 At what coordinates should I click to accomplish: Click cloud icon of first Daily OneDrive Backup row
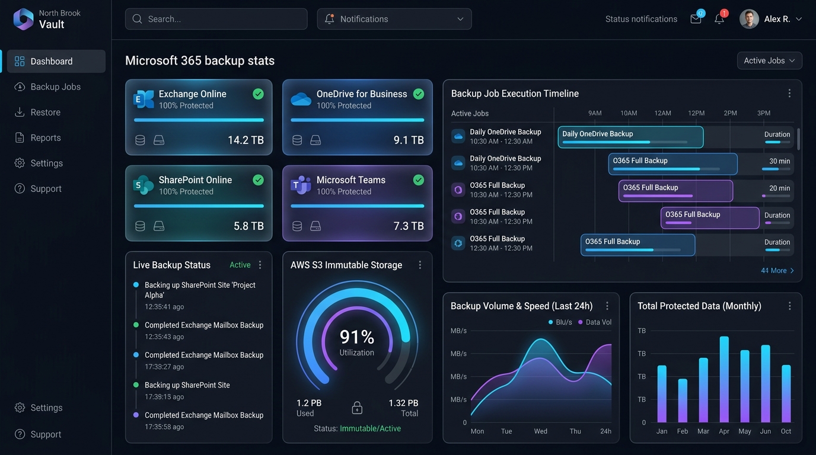458,136
